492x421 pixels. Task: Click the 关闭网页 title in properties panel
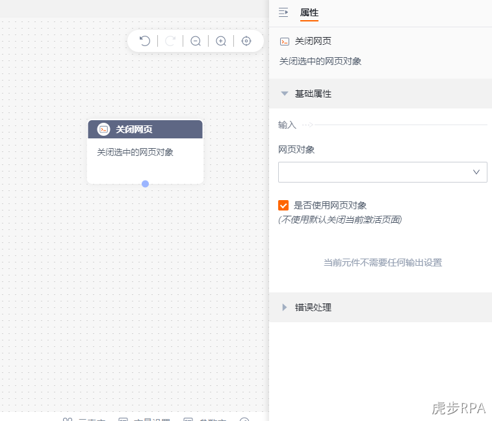coord(313,41)
